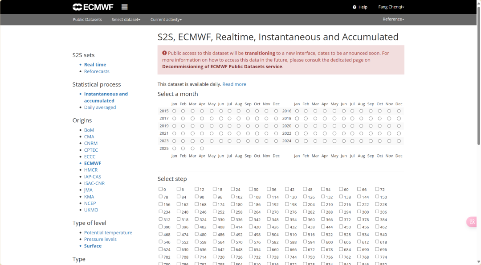Click the Real time S2S set link
Image resolution: width=481 pixels, height=265 pixels.
[x=95, y=65]
